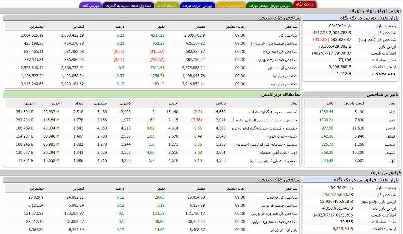Click the خودرو - ایران خودرو symbol

click(281, 136)
